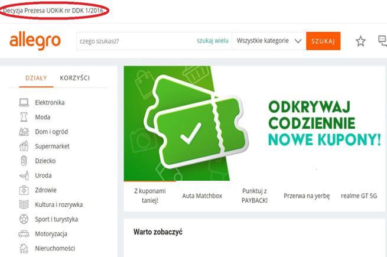Open the Moda category link

click(43, 117)
